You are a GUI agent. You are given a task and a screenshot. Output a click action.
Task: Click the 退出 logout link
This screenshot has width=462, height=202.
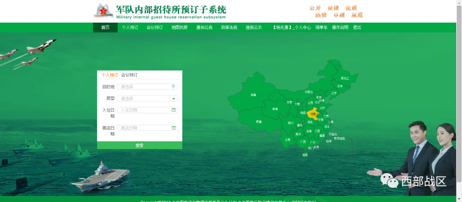[x=357, y=27]
